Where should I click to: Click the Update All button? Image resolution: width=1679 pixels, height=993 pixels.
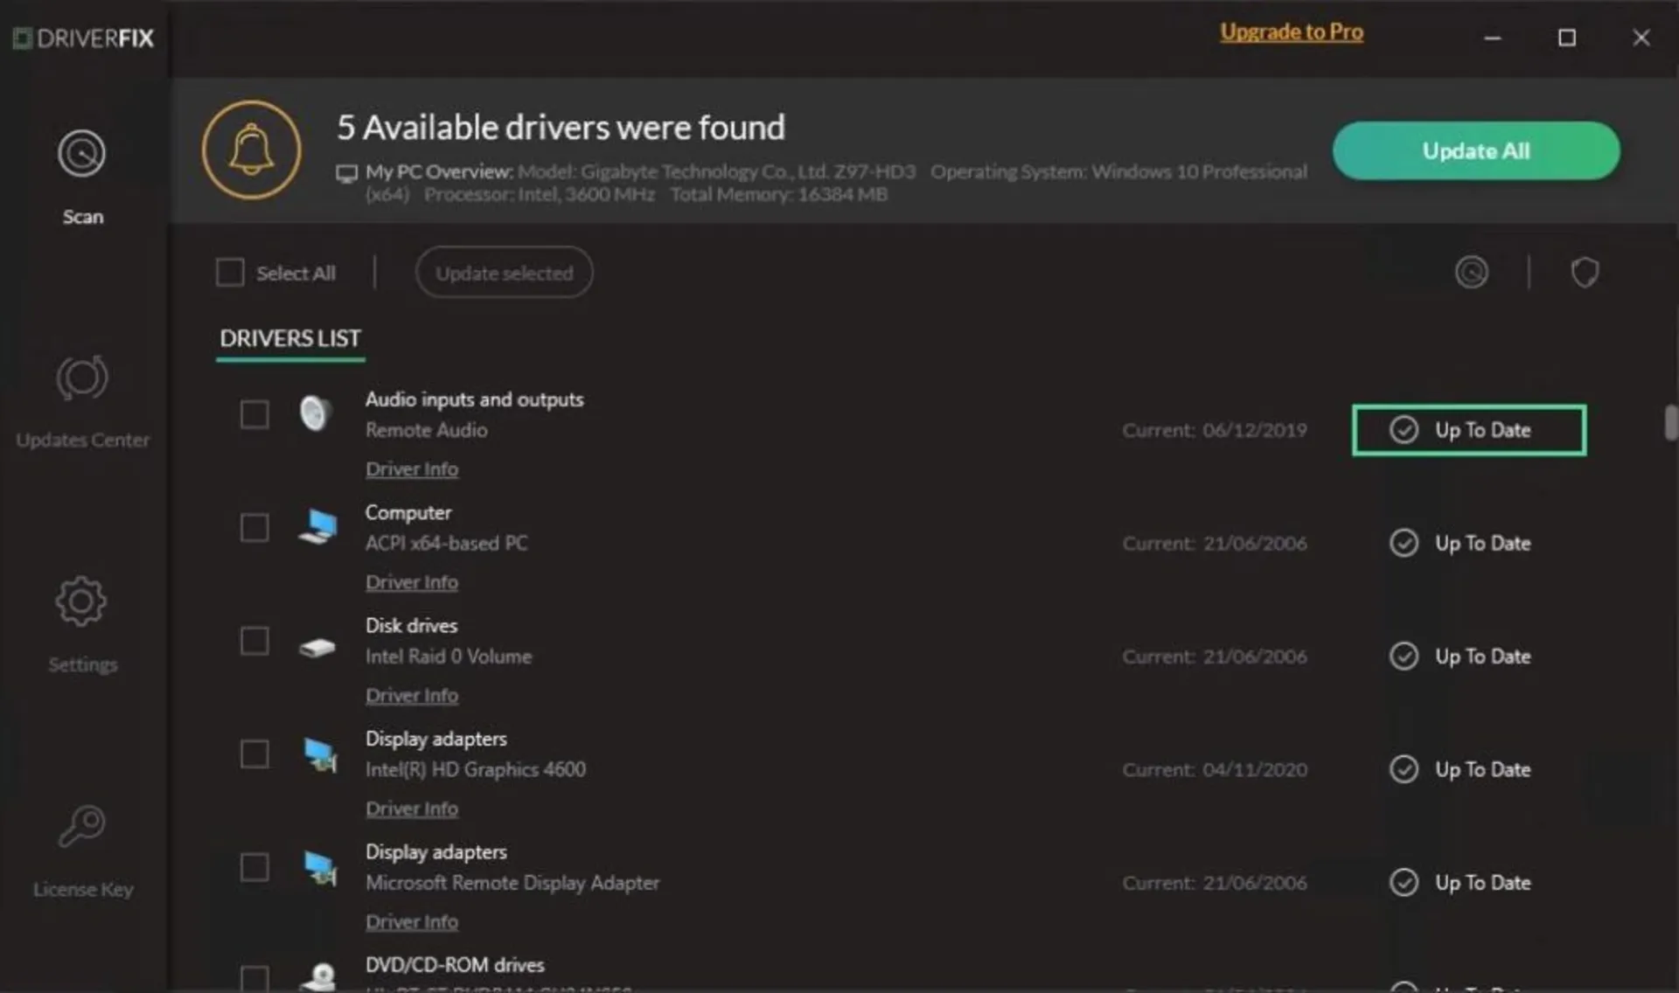click(1476, 150)
